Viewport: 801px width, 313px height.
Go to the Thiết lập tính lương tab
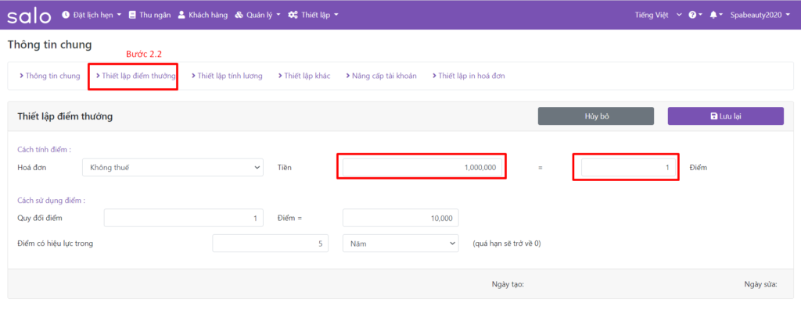227,76
